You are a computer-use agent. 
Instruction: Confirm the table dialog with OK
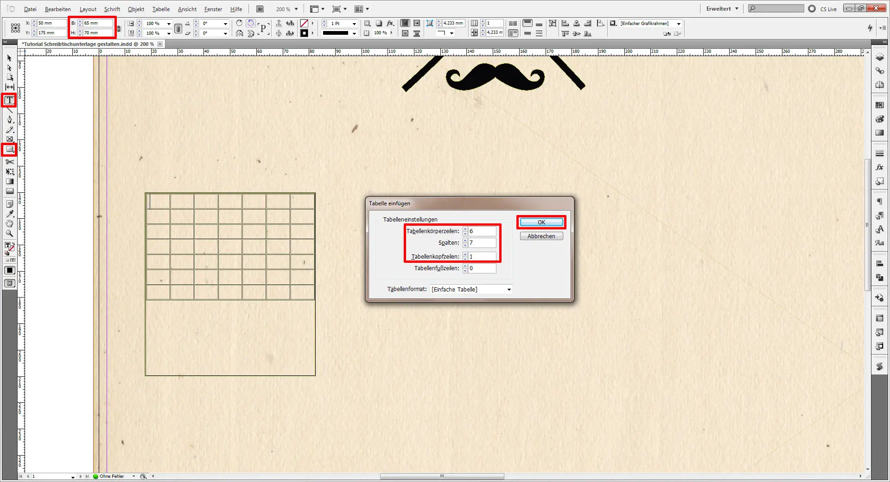coord(541,222)
